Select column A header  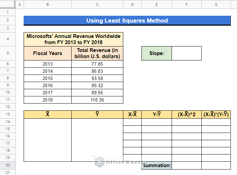[x=20, y=4]
